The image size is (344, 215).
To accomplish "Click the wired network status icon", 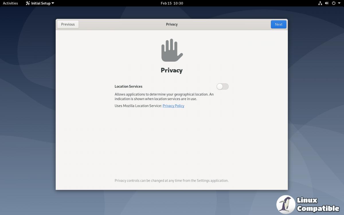I will click(320, 3).
